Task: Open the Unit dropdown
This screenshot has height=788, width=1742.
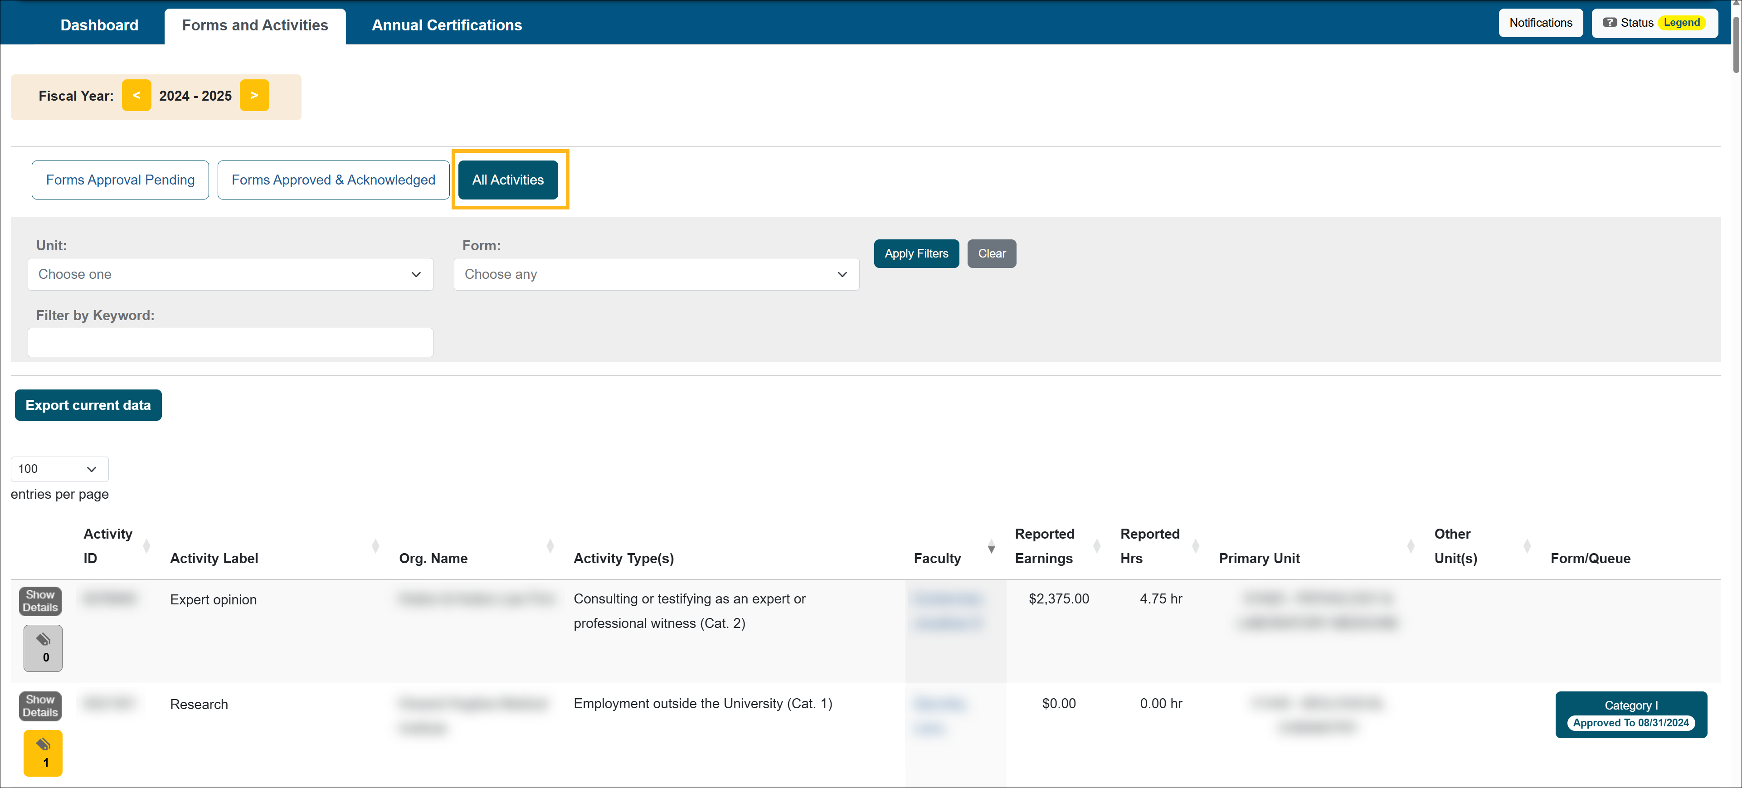Action: click(x=230, y=274)
